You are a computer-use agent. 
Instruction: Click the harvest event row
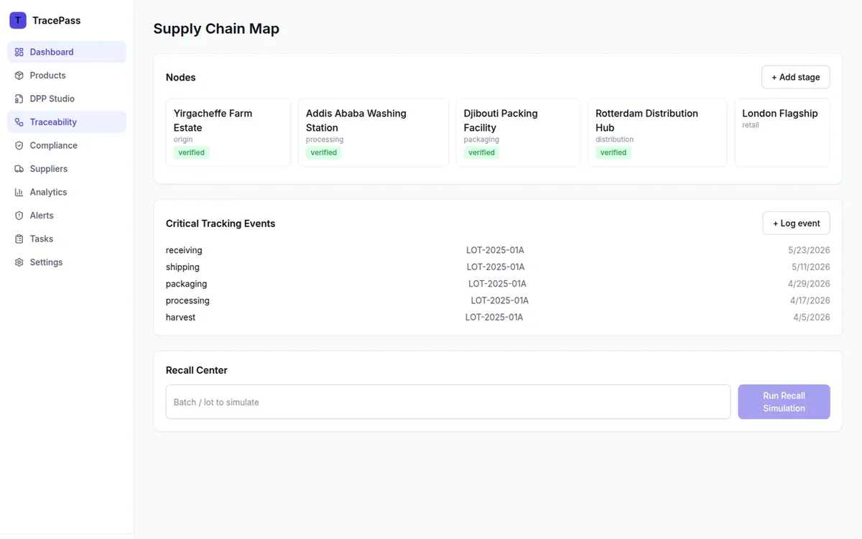click(x=498, y=317)
